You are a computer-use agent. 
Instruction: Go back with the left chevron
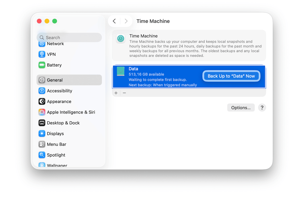coord(114,21)
